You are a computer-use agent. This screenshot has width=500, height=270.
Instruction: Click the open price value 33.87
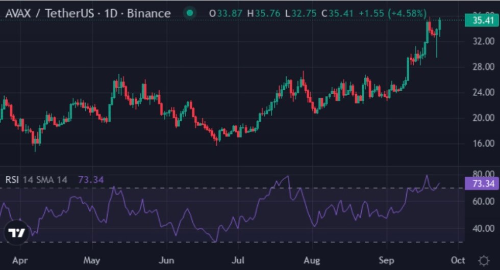230,13
